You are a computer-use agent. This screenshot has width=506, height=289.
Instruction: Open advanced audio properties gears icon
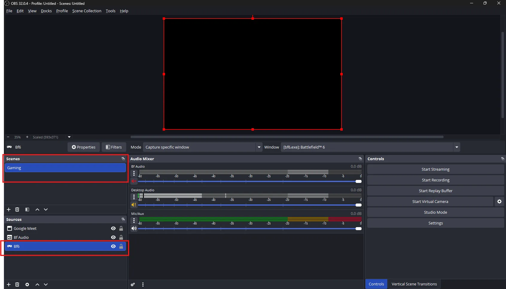pyautogui.click(x=133, y=285)
